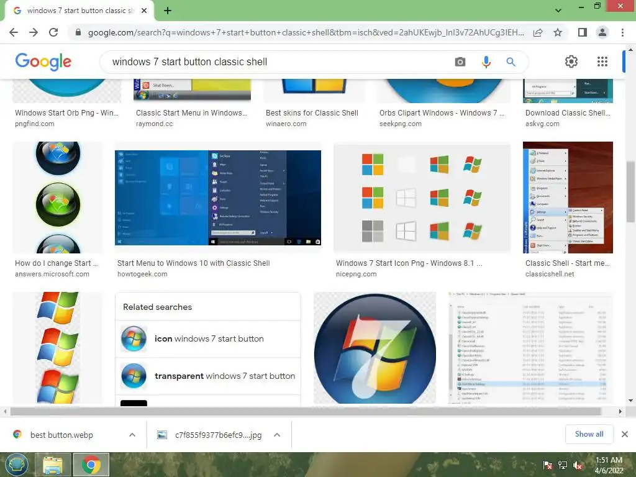The height and width of the screenshot is (477, 636).
Task: Open 'Windows 7 Start Icon Png' link
Action: pos(409,263)
